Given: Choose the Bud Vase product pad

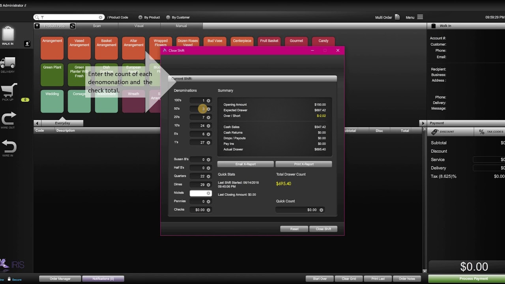Looking at the screenshot, I should pyautogui.click(x=215, y=41).
